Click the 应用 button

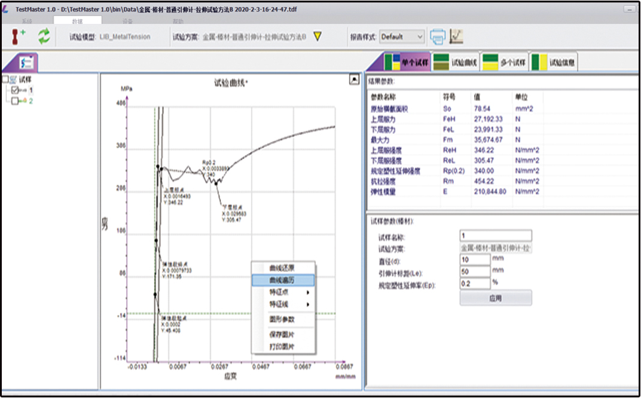click(495, 298)
